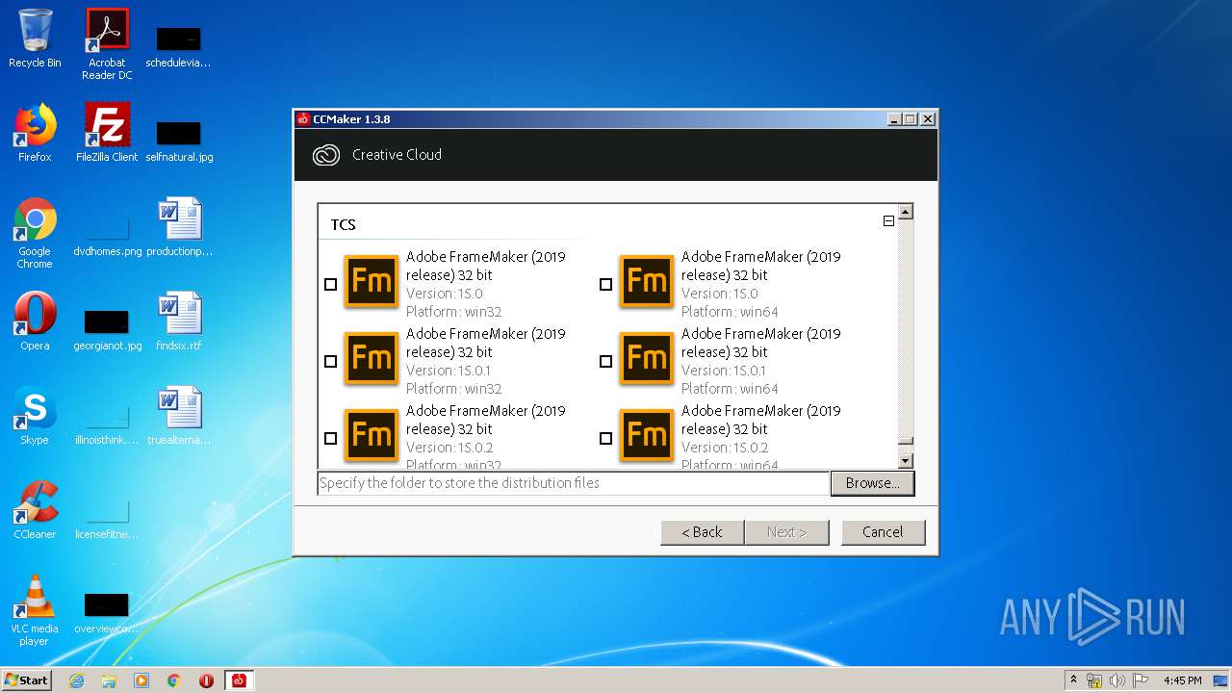Click the Browse... button
The height and width of the screenshot is (693, 1232).
tap(872, 483)
